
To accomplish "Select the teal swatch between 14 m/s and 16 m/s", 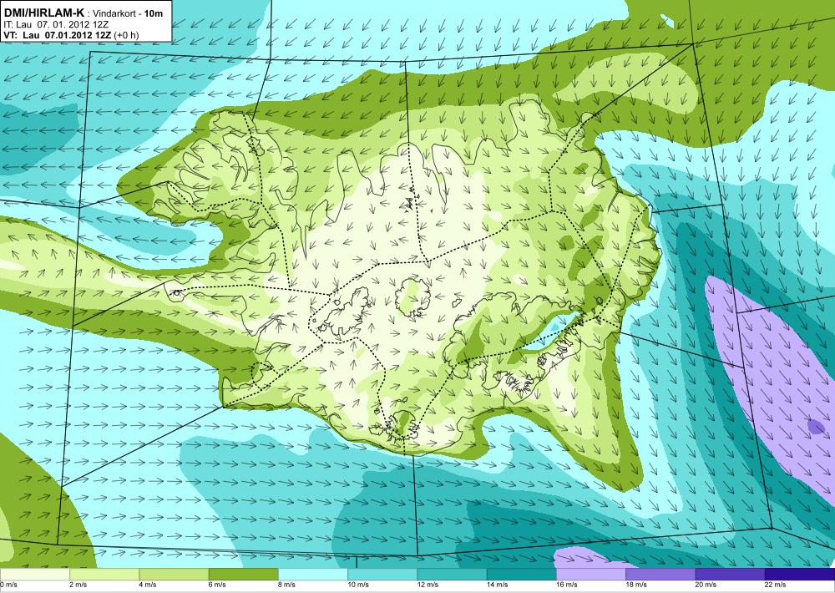I will tap(521, 575).
